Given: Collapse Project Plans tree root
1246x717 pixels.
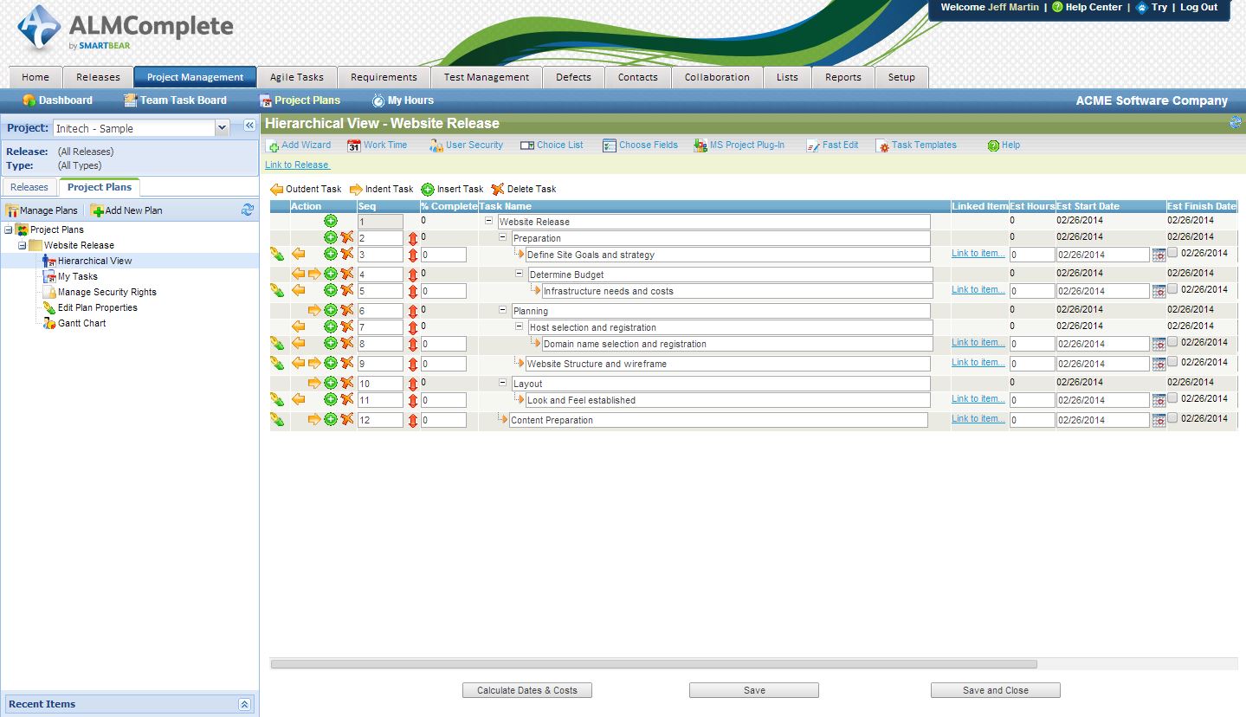Looking at the screenshot, I should 8,229.
